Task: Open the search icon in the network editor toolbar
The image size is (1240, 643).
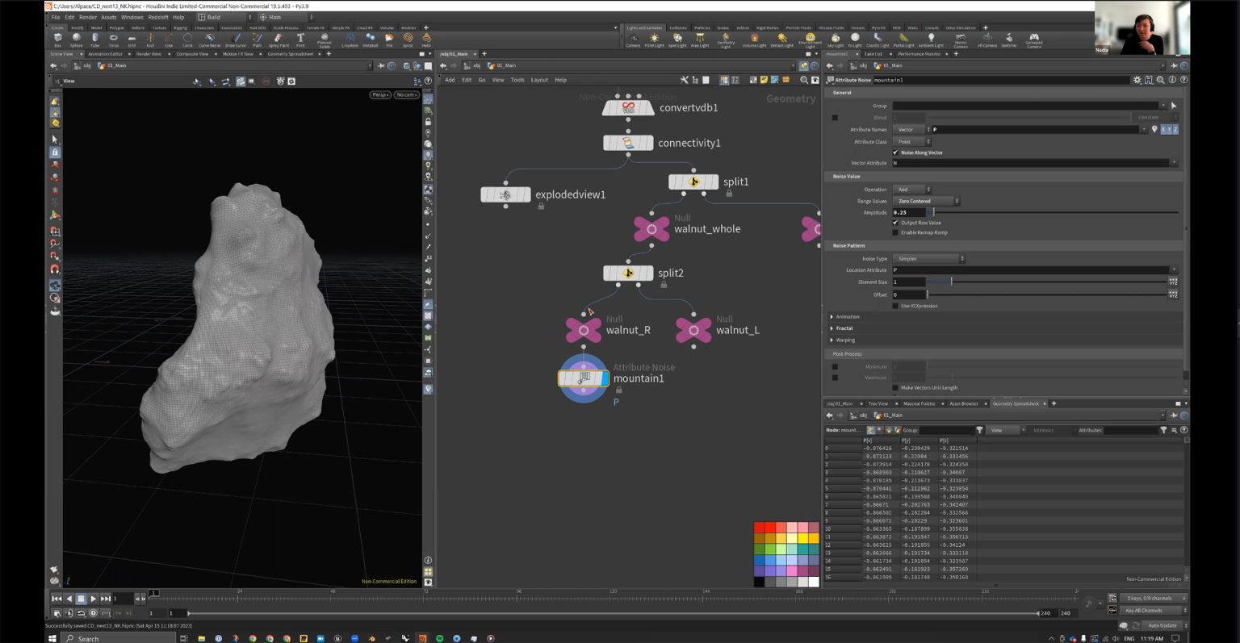Action: 804,80
